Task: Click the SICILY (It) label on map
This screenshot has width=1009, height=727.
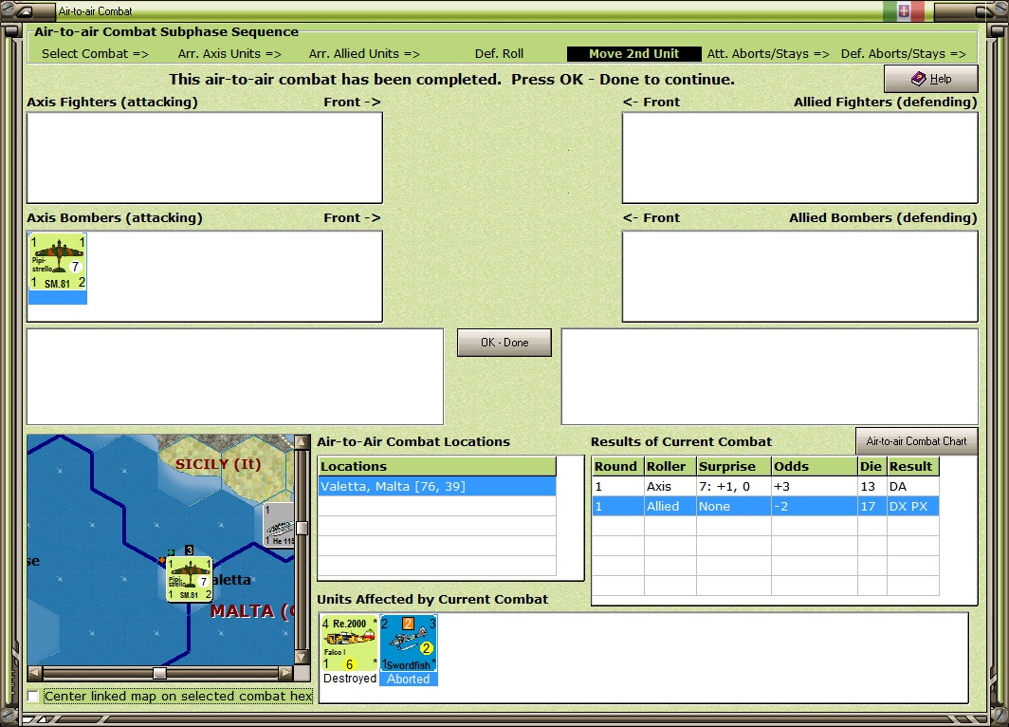Action: point(218,464)
